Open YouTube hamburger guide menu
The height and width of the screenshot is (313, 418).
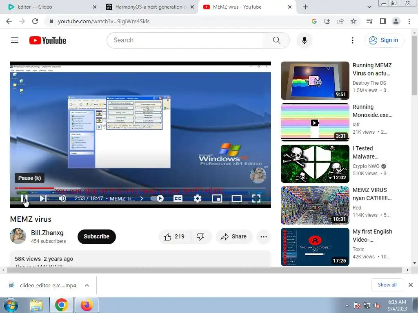click(x=15, y=40)
